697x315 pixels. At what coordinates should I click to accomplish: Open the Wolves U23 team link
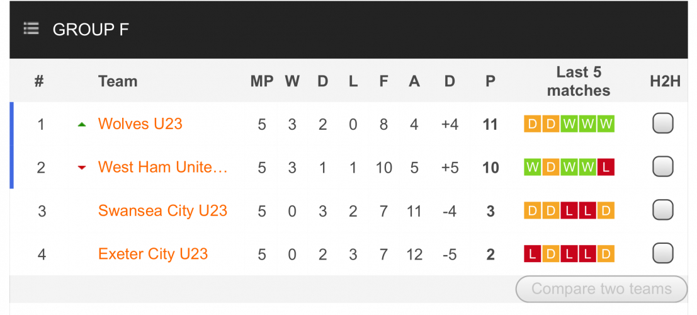pyautogui.click(x=140, y=123)
